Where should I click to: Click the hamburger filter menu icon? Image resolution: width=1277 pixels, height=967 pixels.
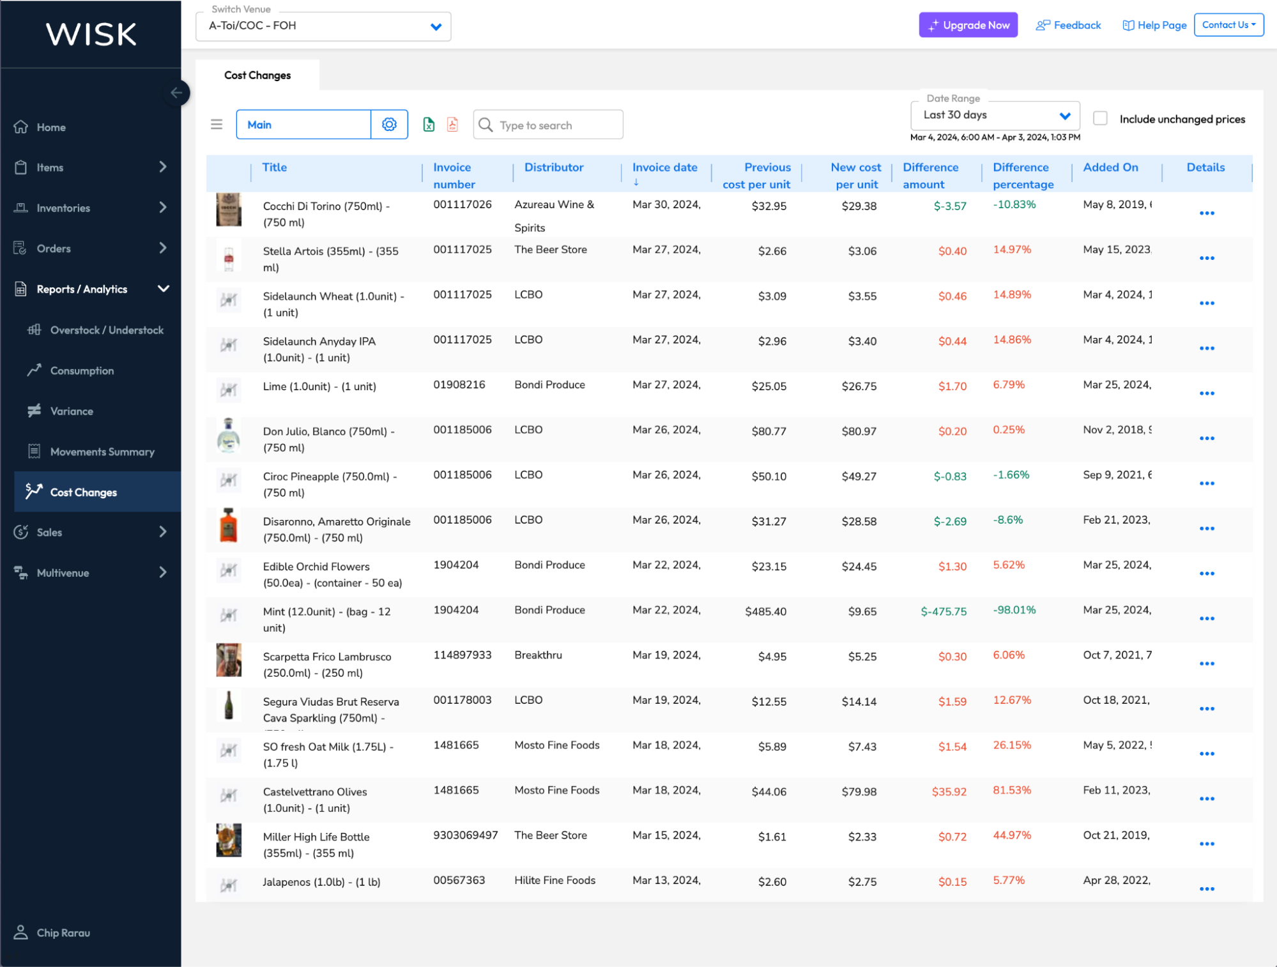[217, 124]
